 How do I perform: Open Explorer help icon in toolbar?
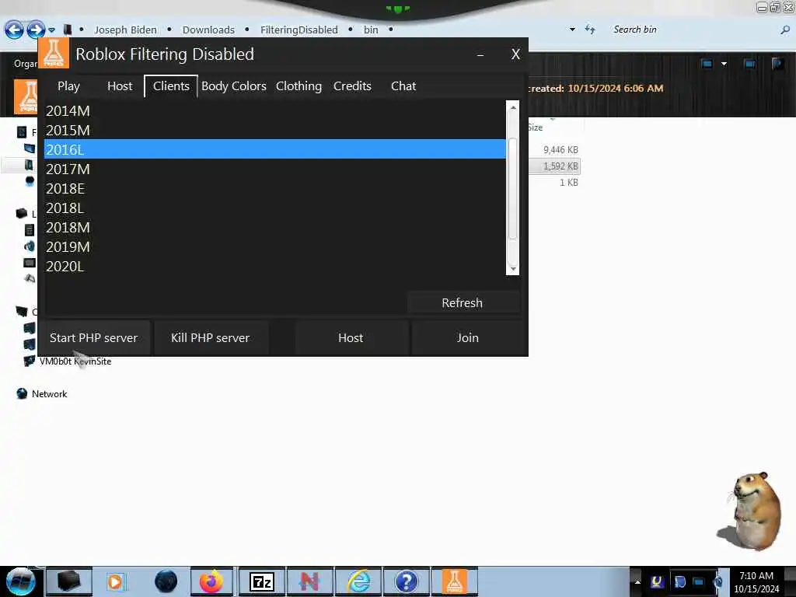pyautogui.click(x=777, y=64)
